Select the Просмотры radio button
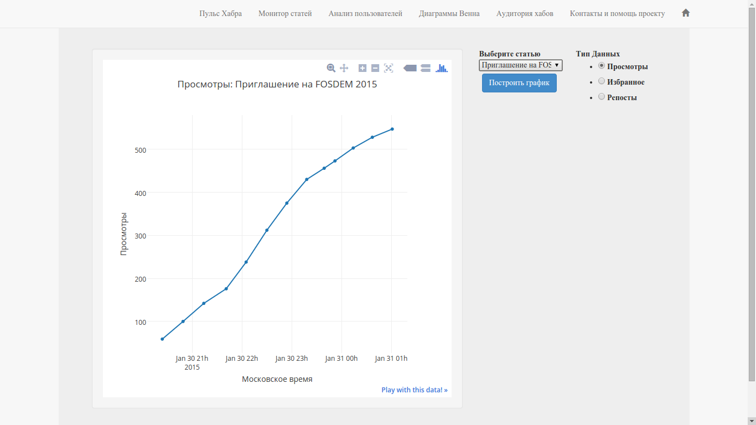 (602, 66)
